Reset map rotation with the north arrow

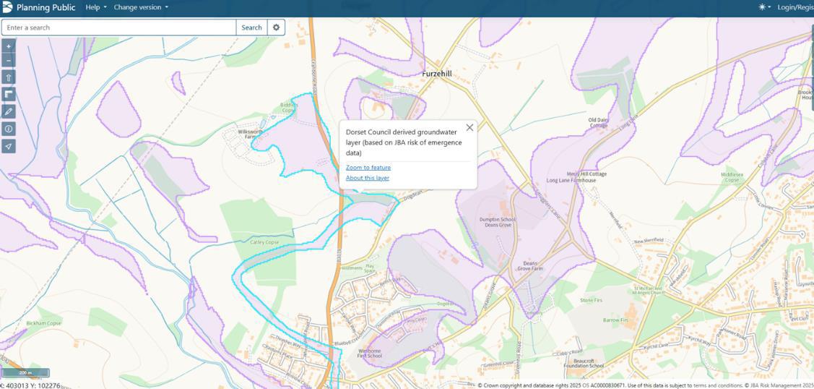click(x=9, y=77)
